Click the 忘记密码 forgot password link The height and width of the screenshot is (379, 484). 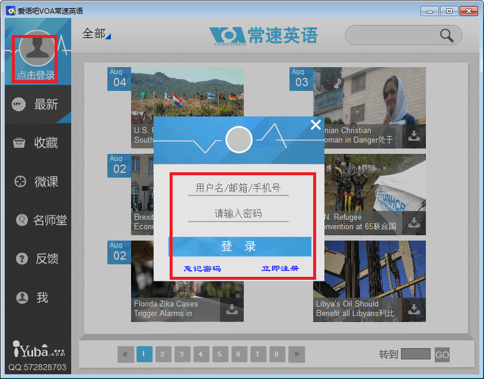202,269
